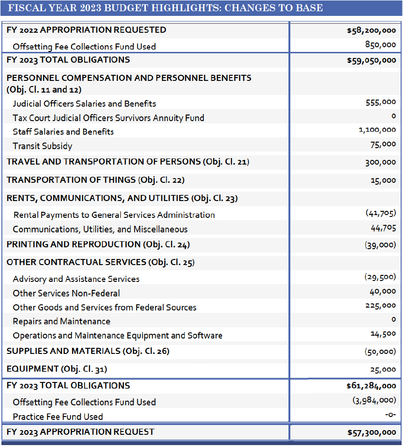Click Advisory and Assistance Services line
This screenshot has height=446, width=403.
click(x=76, y=279)
